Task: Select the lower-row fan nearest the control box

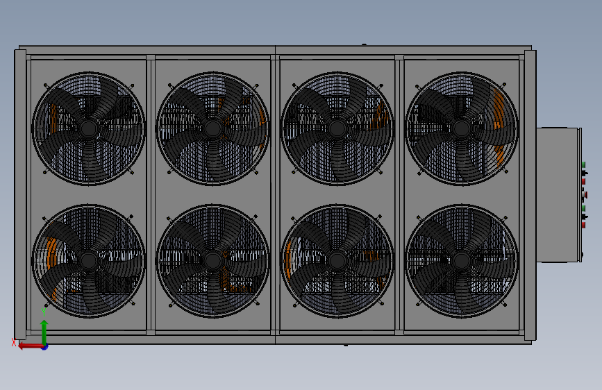Action: [462, 261]
